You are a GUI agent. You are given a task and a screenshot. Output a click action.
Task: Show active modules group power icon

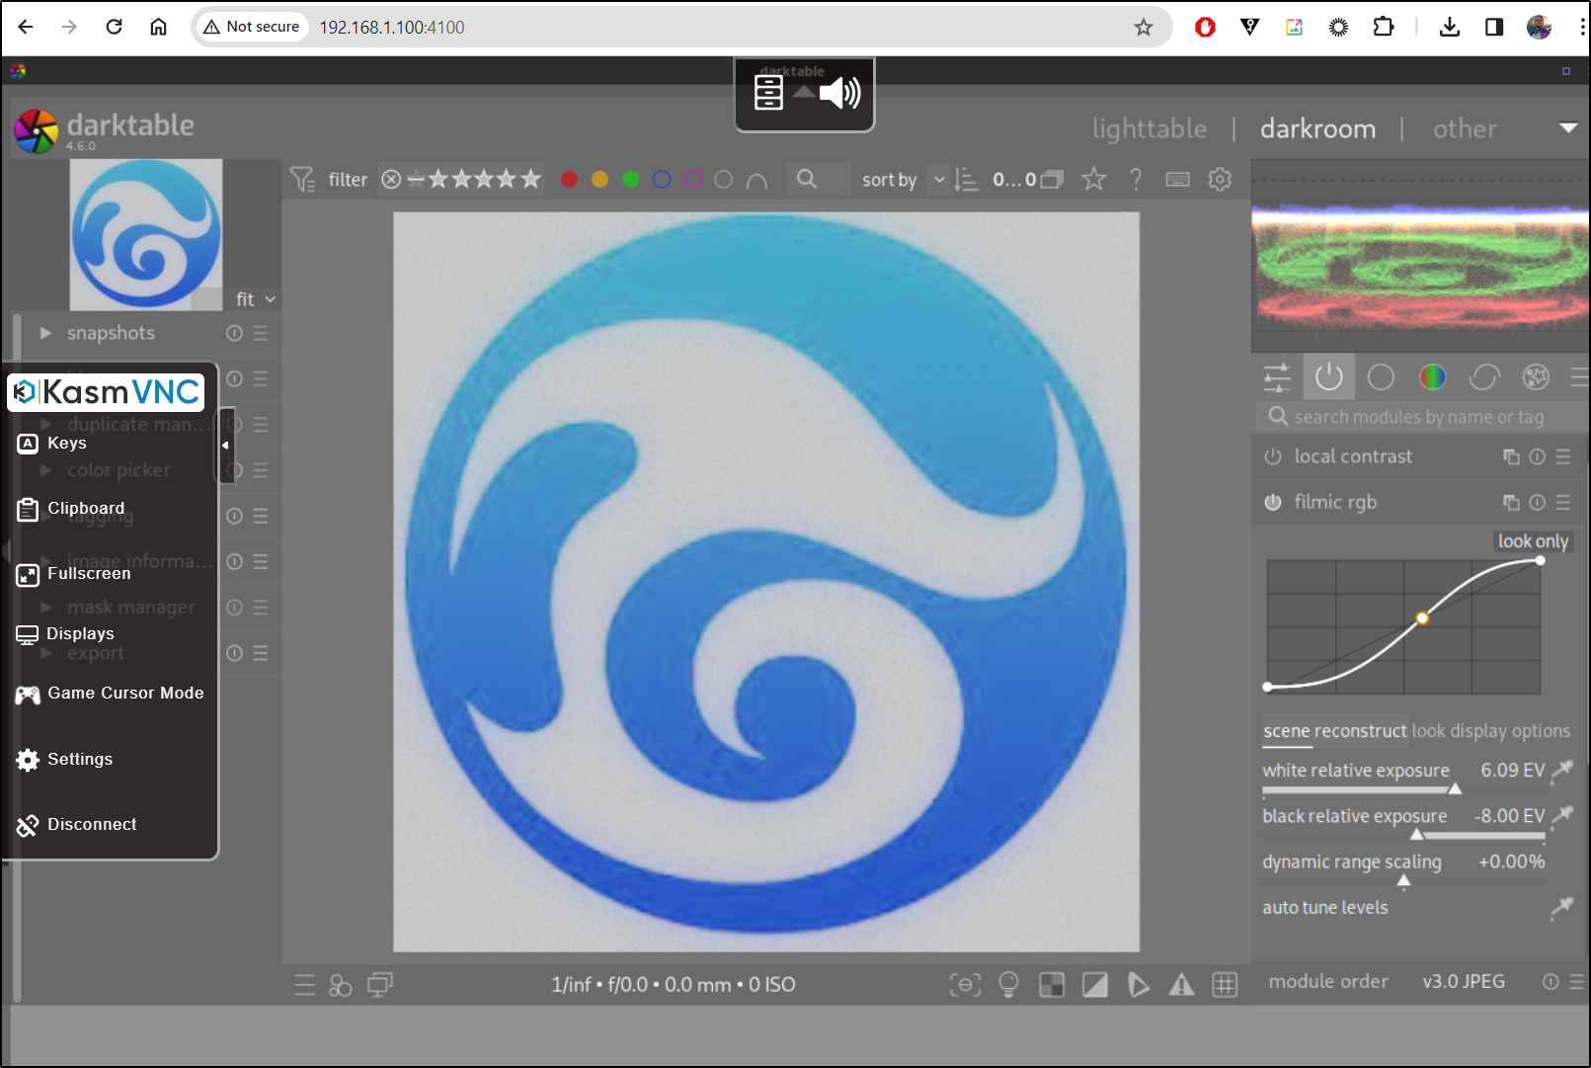click(1328, 377)
